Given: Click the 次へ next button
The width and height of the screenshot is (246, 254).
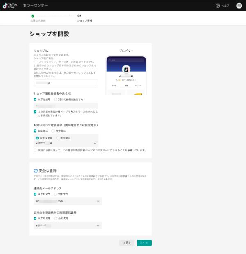Looking at the screenshot, I should (144, 243).
